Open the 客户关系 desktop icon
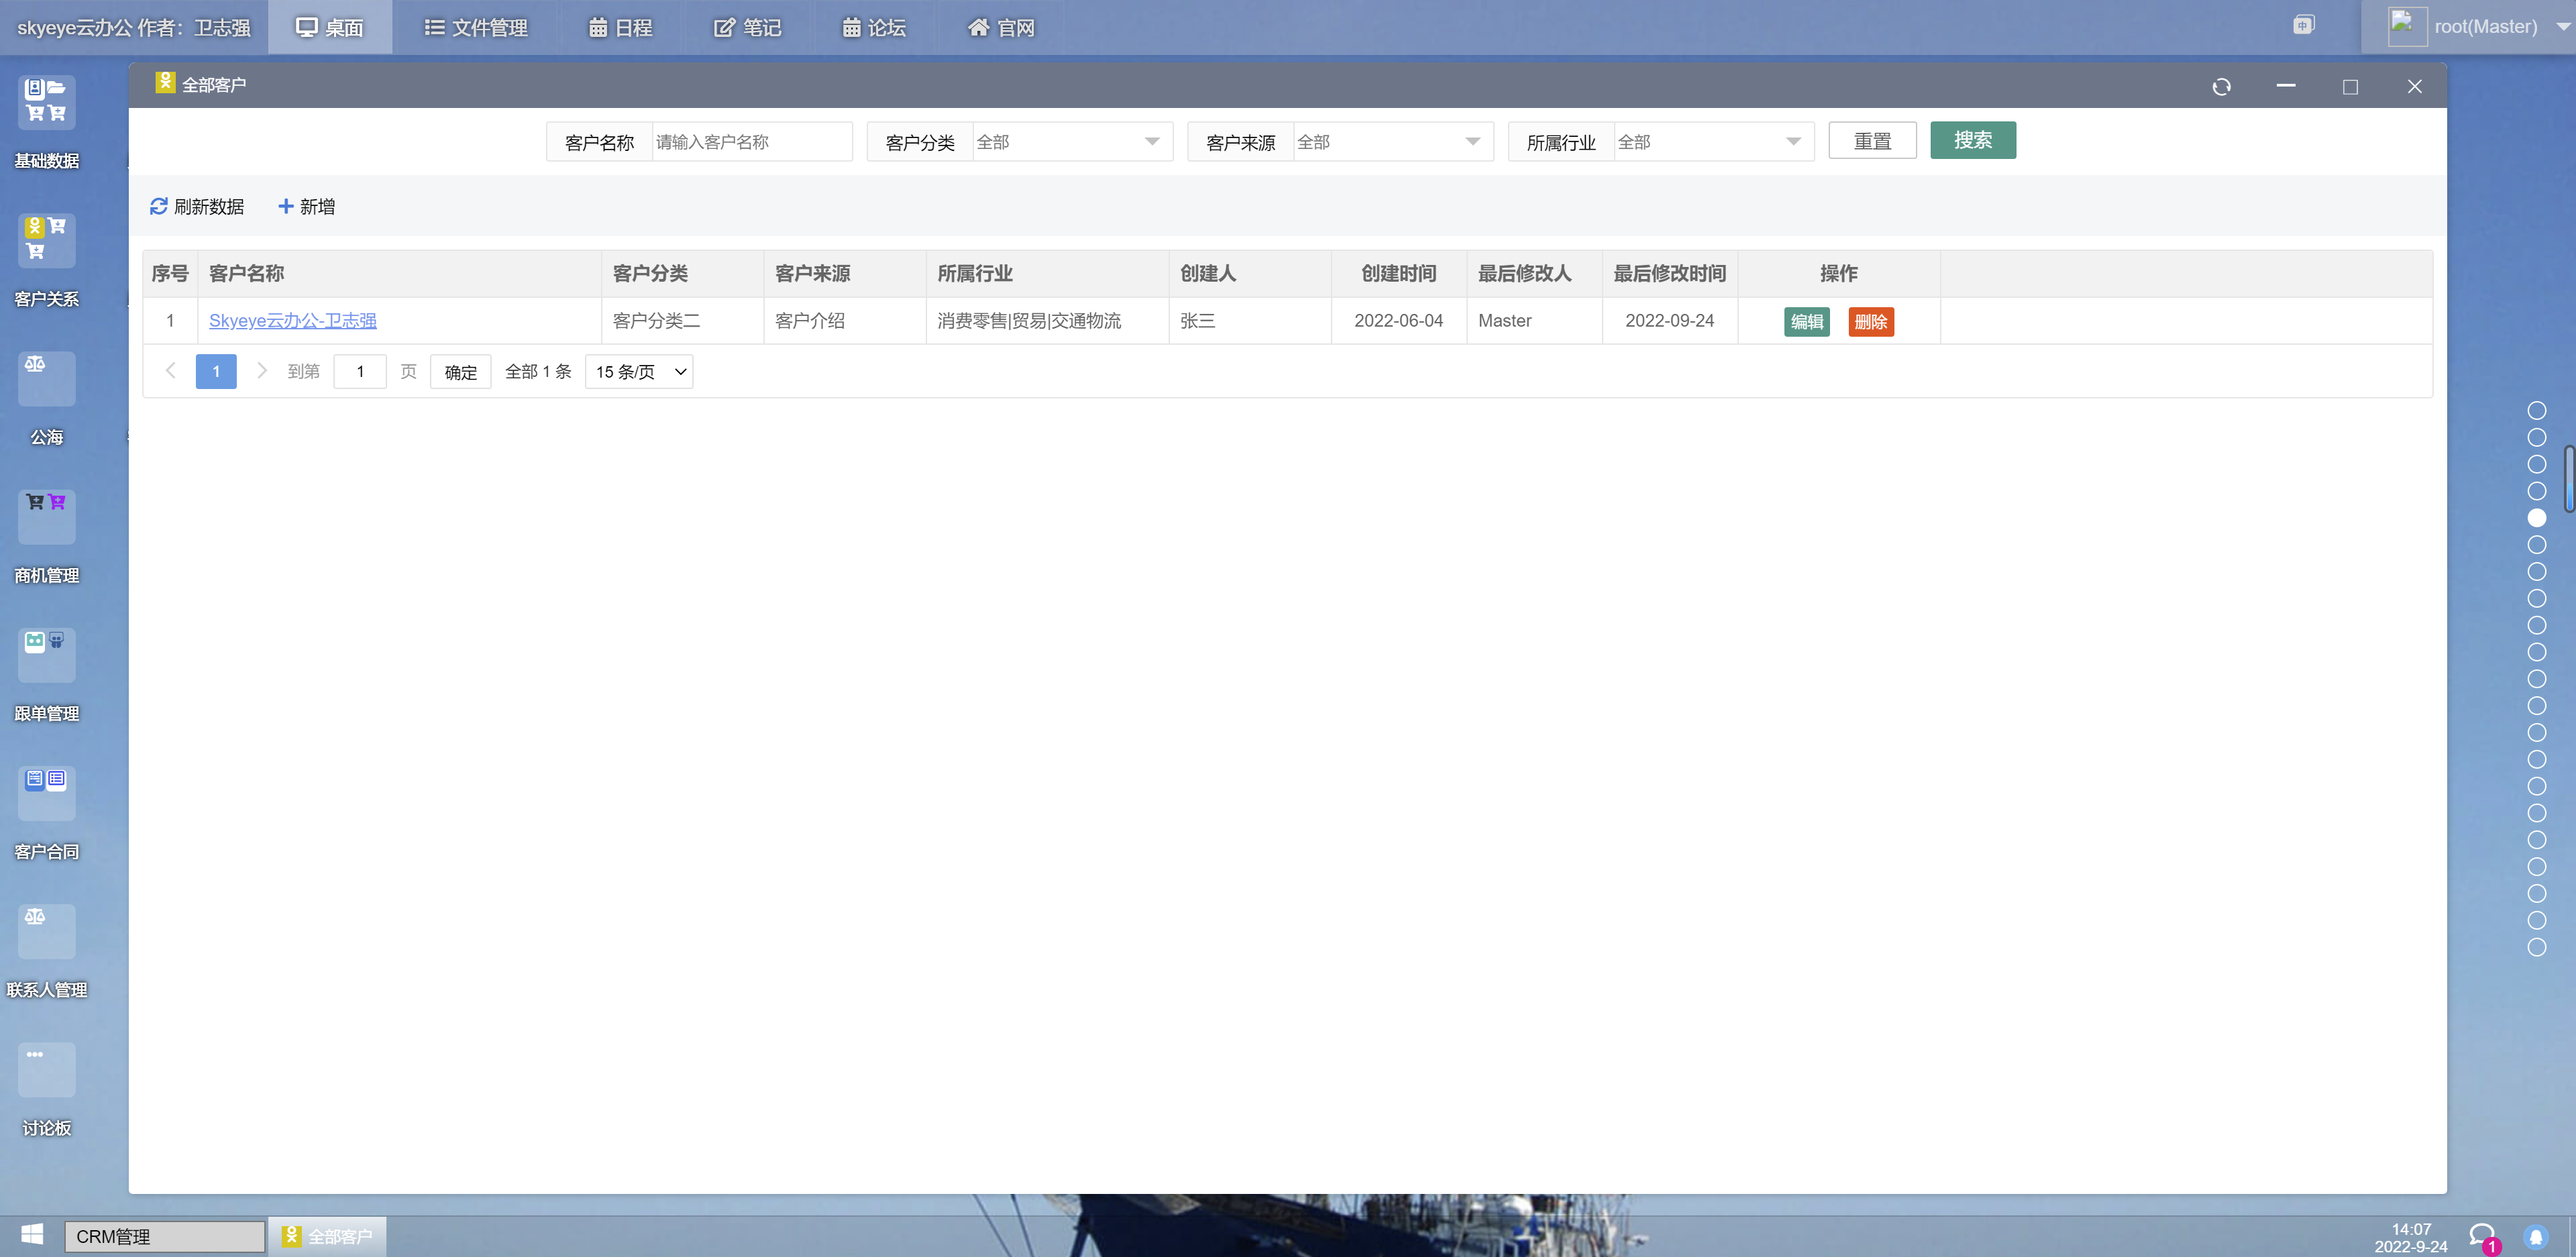This screenshot has height=1257, width=2576. click(46, 240)
